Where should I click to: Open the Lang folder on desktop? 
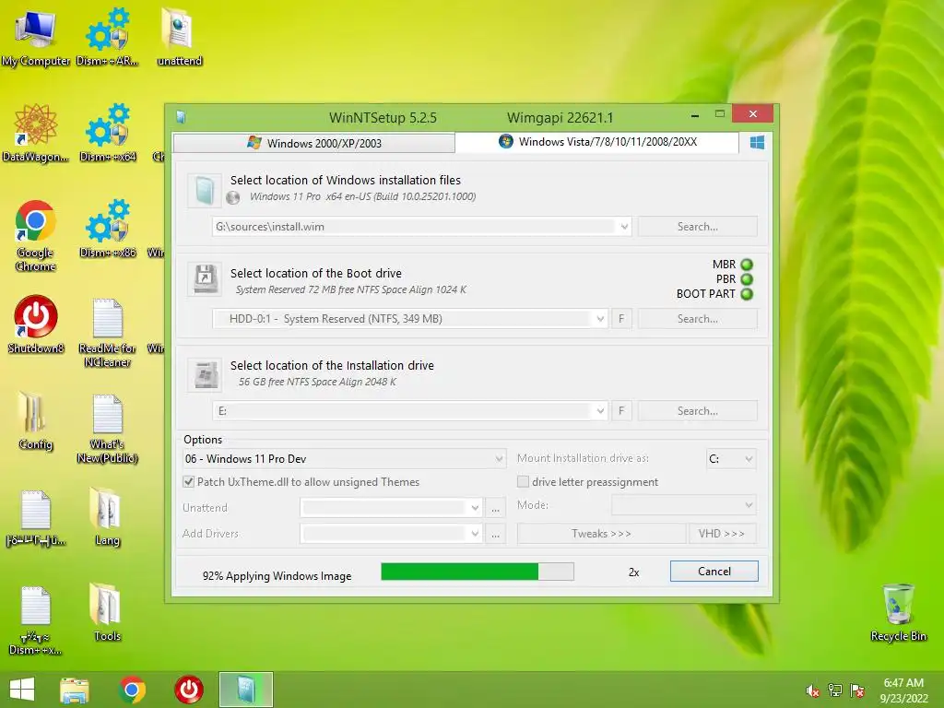coord(107,516)
